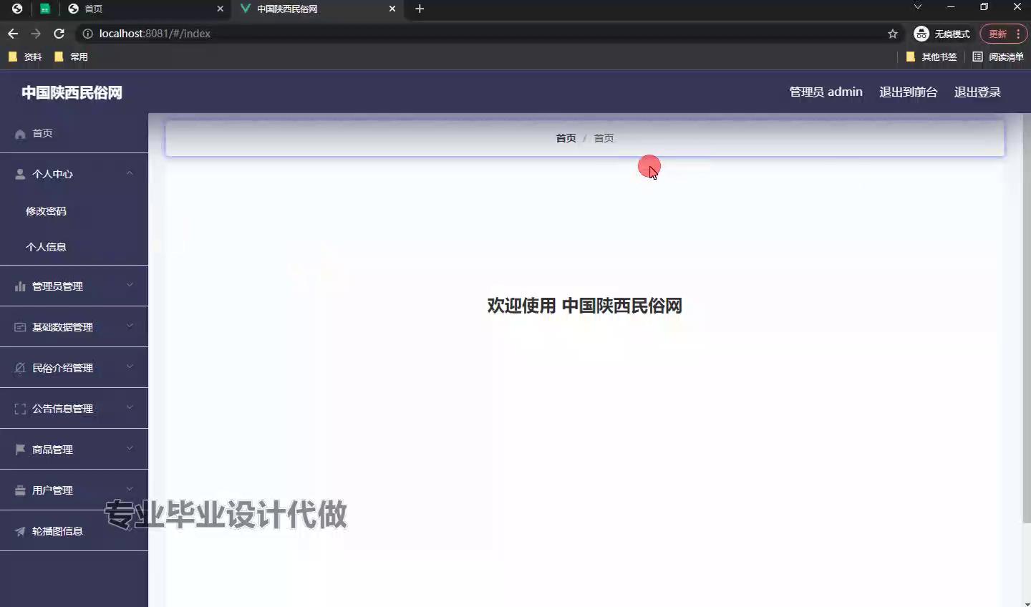Click the bar chart icon for 管理员管理
The image size is (1031, 607).
pos(20,286)
